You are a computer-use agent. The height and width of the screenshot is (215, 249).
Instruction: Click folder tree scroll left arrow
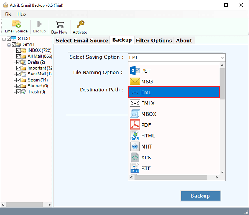click(x=3, y=205)
